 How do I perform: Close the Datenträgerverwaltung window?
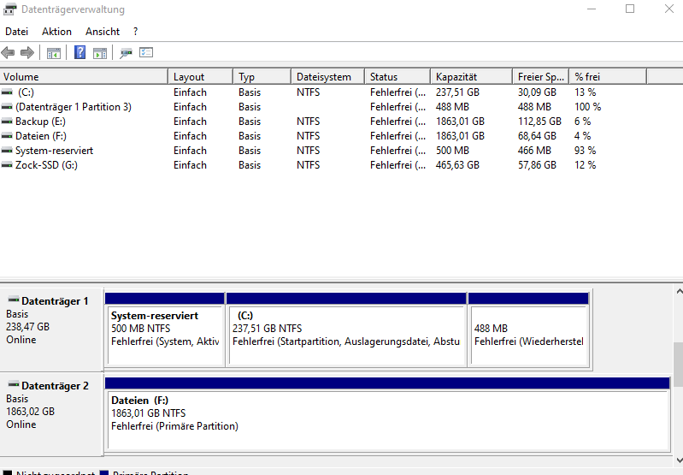(x=669, y=9)
